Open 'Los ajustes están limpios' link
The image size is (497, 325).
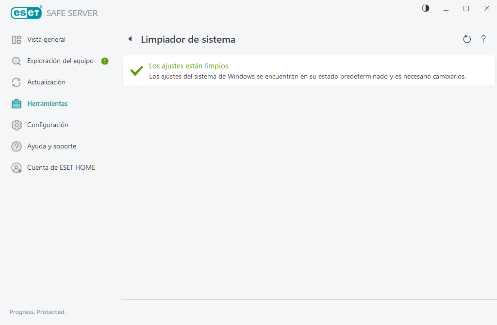tap(189, 65)
